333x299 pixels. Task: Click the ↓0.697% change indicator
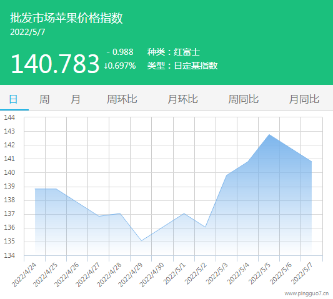point(120,66)
